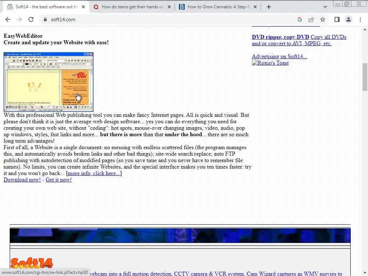The image size is (368, 276).
Task: Open a new browser tab
Action: (269, 7)
